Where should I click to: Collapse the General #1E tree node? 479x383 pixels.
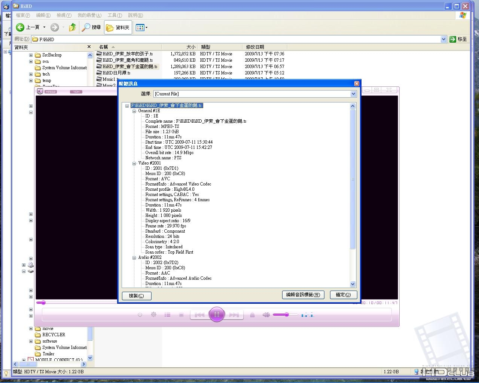pos(134,111)
